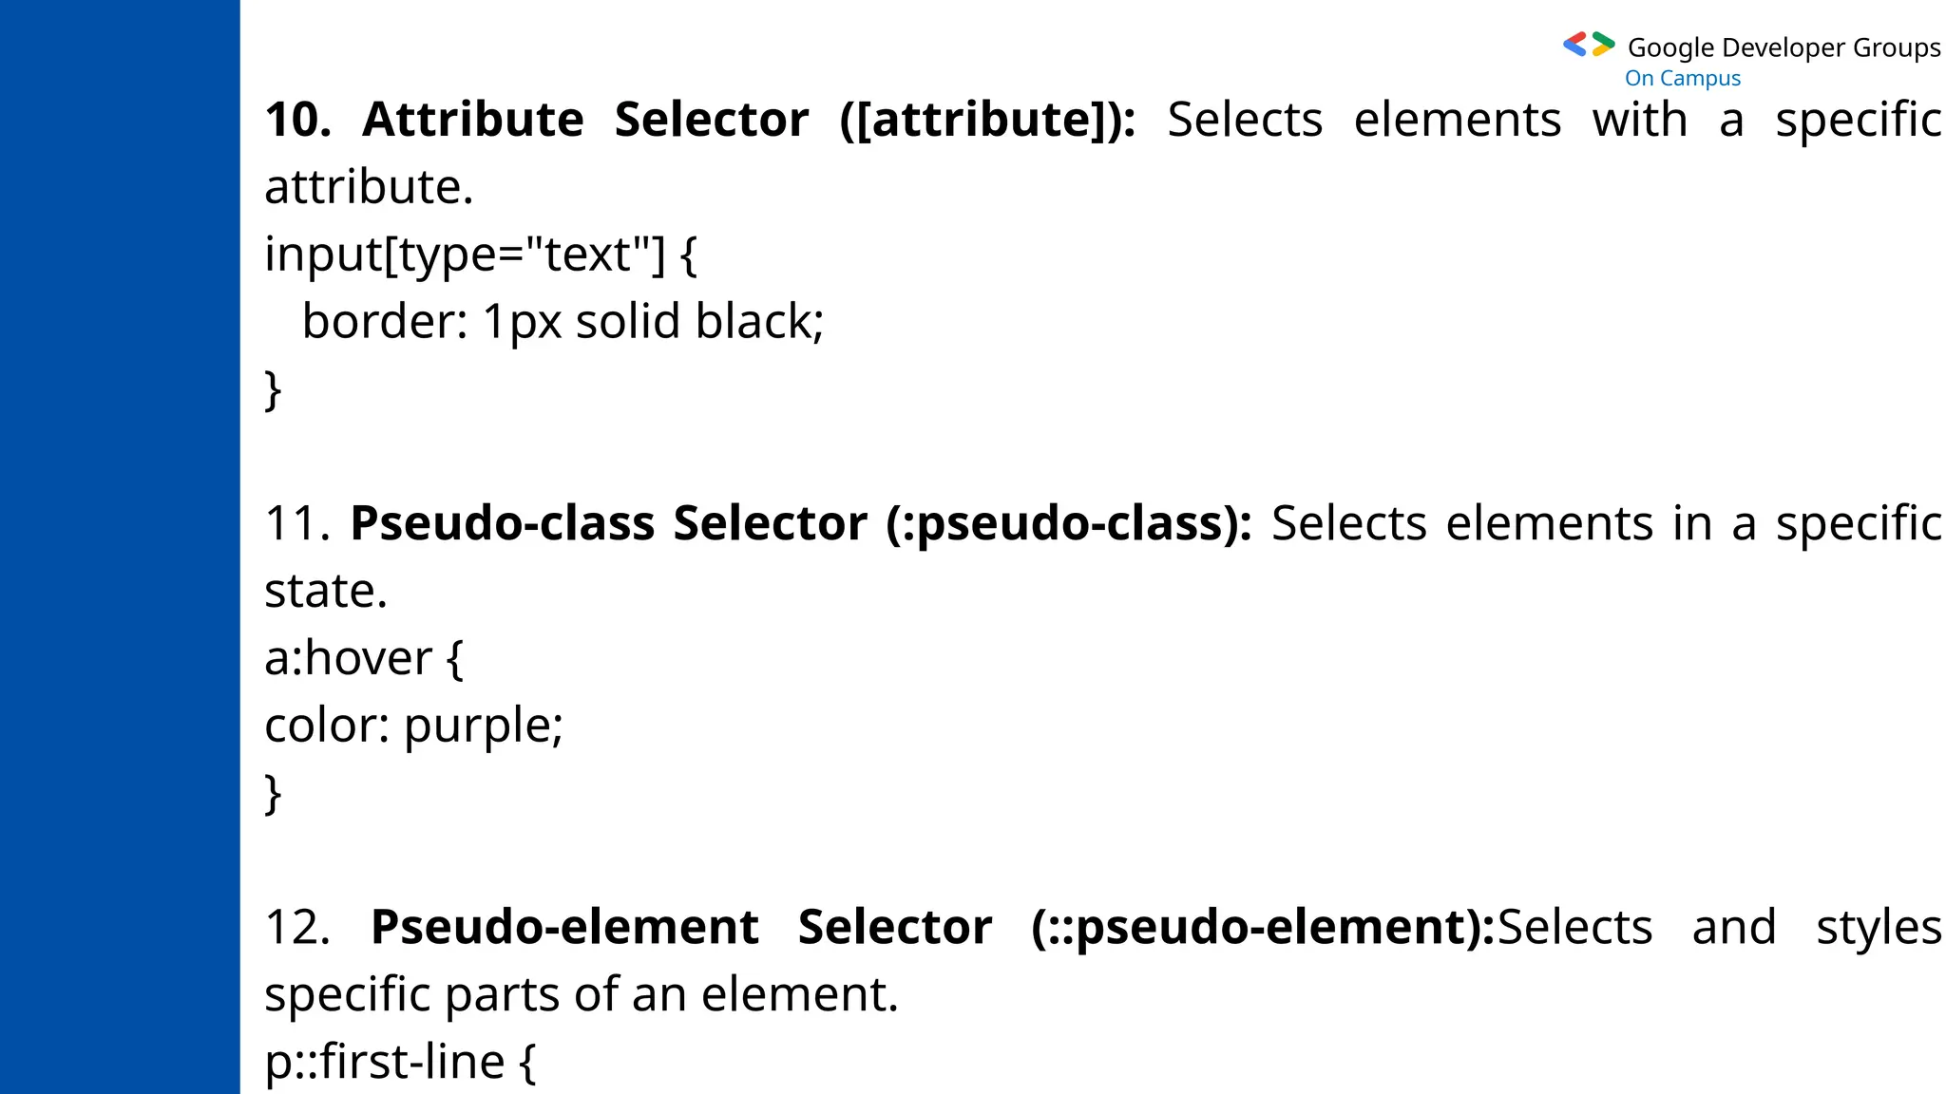The image size is (1946, 1094).
Task: Select the 'Pseudo-class Selector (:pseudo-class):' heading
Action: pyautogui.click(x=800, y=524)
